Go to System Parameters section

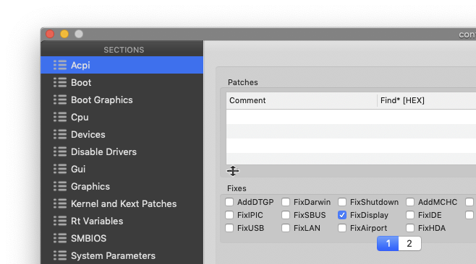(122, 255)
